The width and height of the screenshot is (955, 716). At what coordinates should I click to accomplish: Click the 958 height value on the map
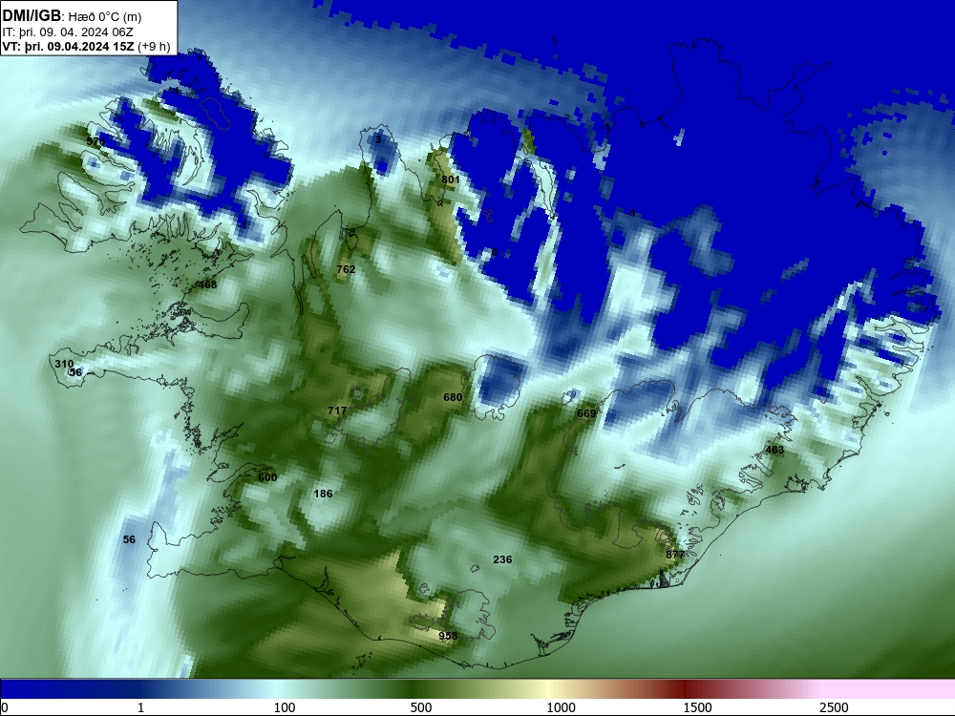[448, 636]
